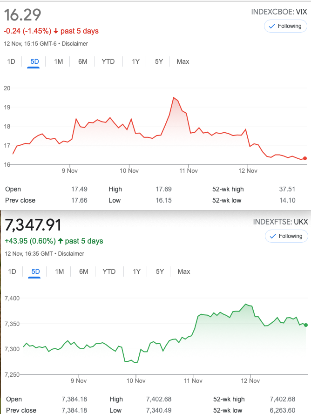Viewport: 311px width, 414px height.
Task: Select YTD range on VIX chart
Action: click(x=108, y=61)
